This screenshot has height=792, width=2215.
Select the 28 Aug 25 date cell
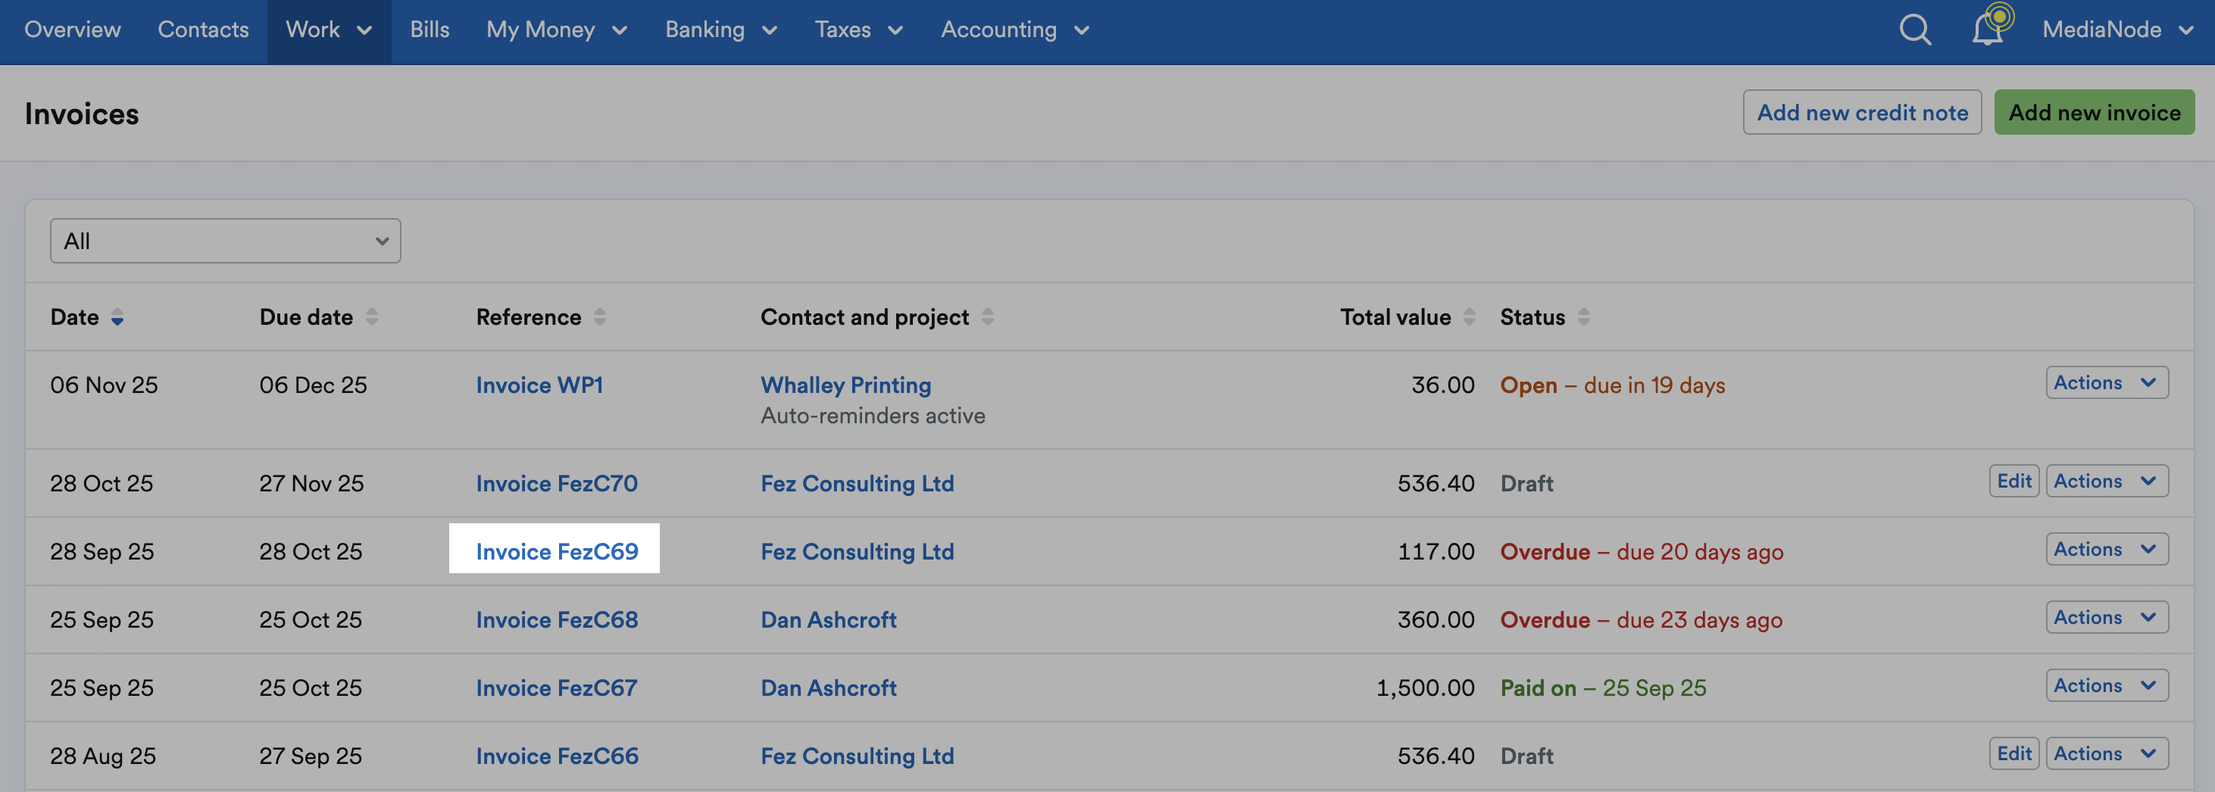[x=102, y=756]
